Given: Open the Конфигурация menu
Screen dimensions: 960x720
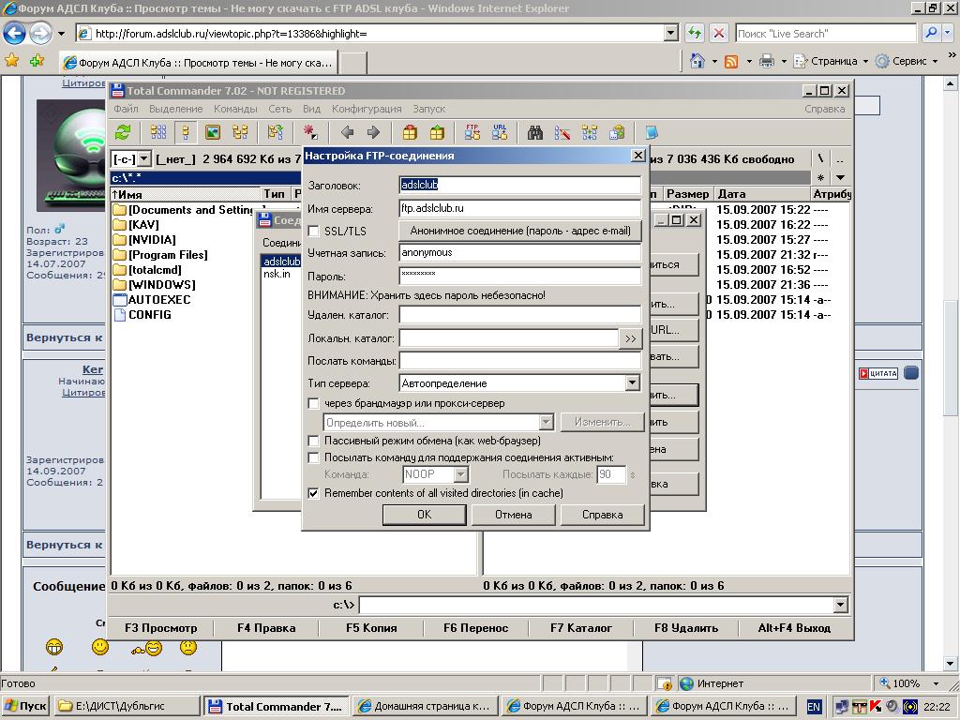Looking at the screenshot, I should click(367, 109).
